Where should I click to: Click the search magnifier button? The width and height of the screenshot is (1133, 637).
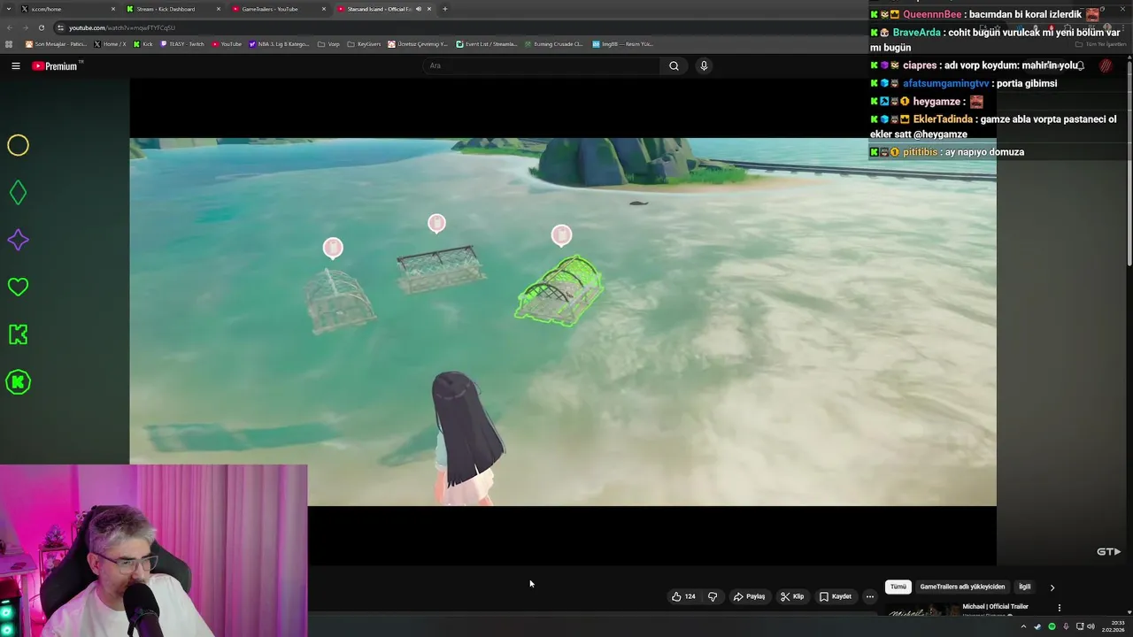click(674, 65)
